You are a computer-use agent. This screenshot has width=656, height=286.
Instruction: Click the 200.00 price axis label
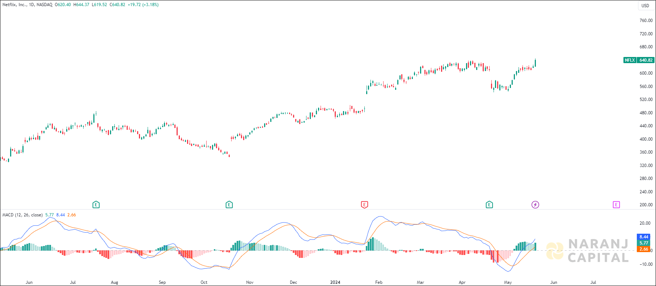646,205
